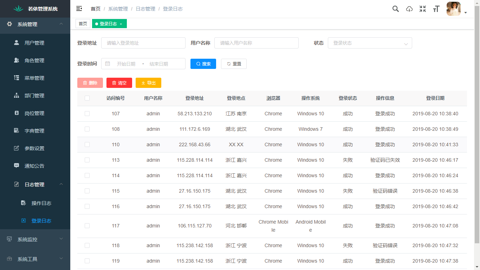The width and height of the screenshot is (480, 270).
Task: Open the font size TT icon
Action: tap(436, 9)
